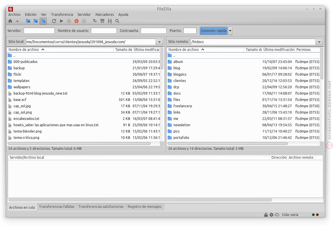333x226 pixels.
Task: Click the folder icon next to wallpapers
Action: pos(10,87)
